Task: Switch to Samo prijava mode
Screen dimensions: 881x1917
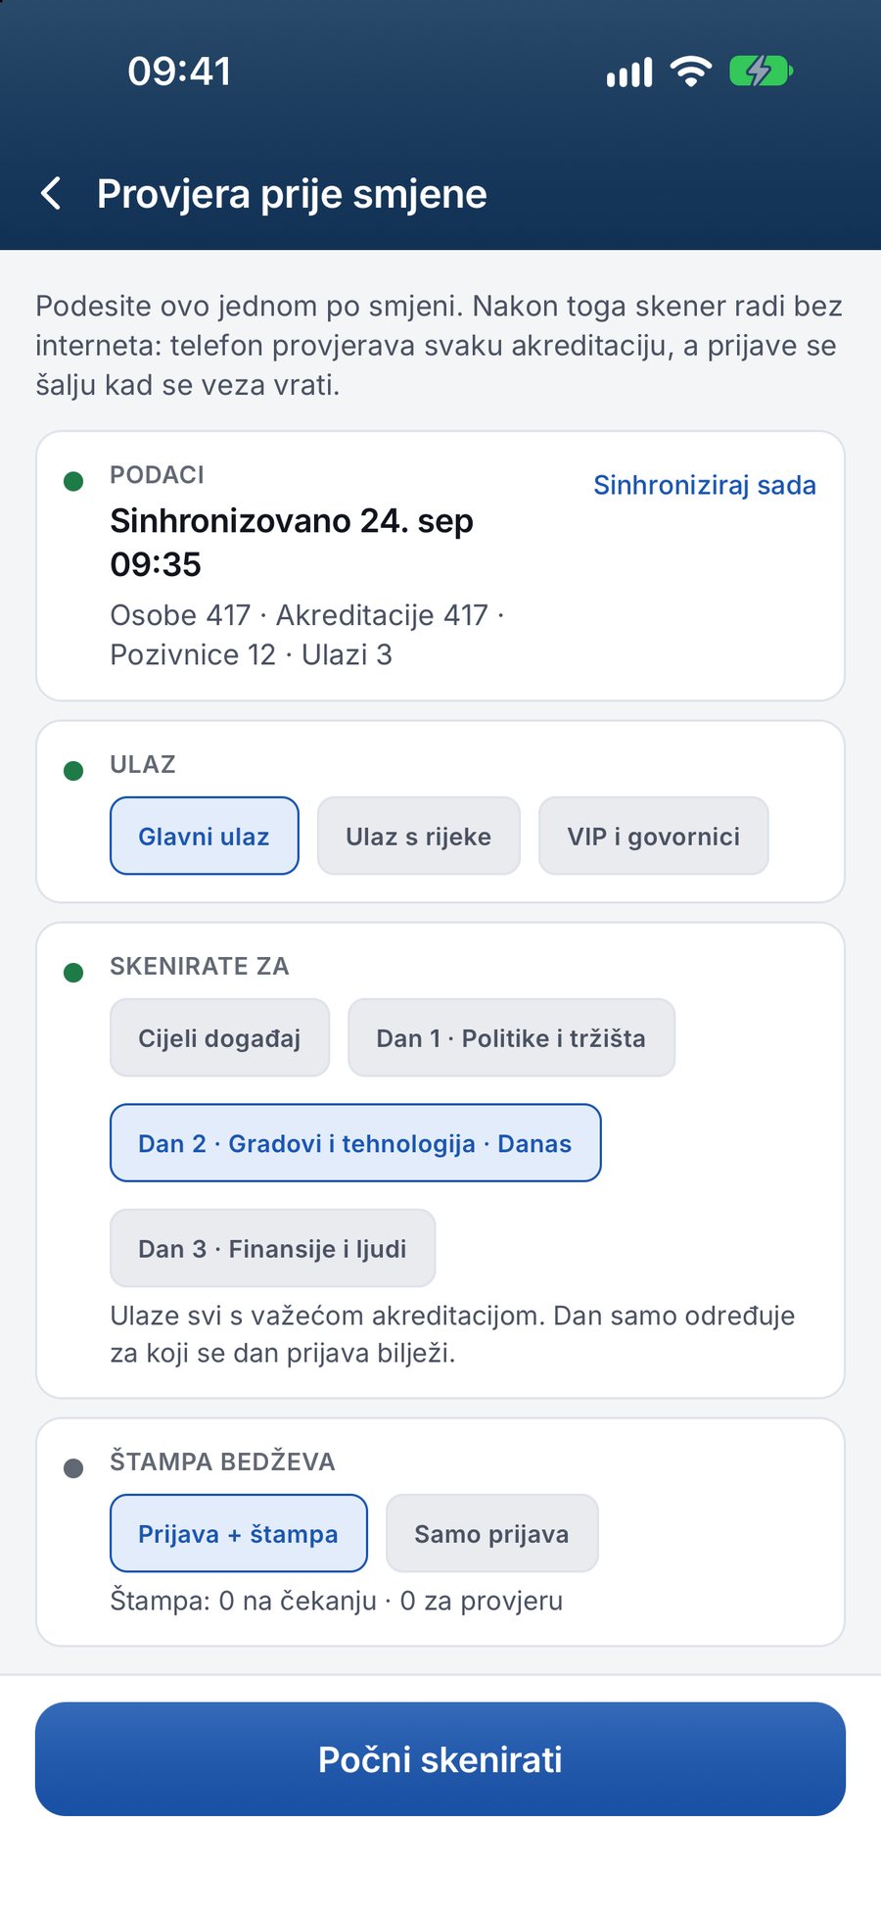Action: (492, 1533)
